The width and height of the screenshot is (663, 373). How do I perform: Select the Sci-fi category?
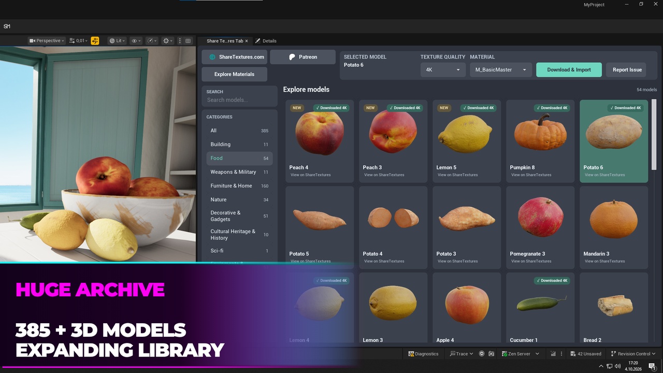tap(239, 251)
